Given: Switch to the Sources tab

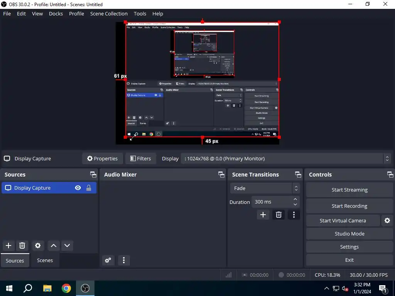Looking at the screenshot, I should [15, 261].
